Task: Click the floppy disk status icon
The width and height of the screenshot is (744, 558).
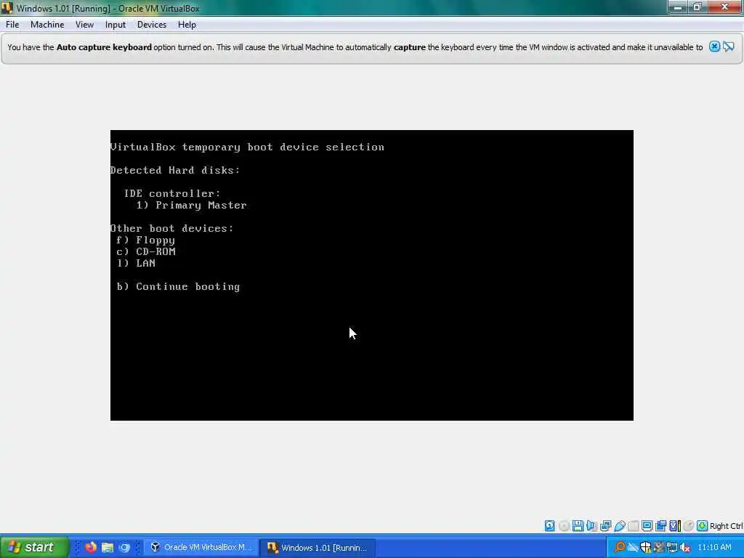Action: (578, 526)
